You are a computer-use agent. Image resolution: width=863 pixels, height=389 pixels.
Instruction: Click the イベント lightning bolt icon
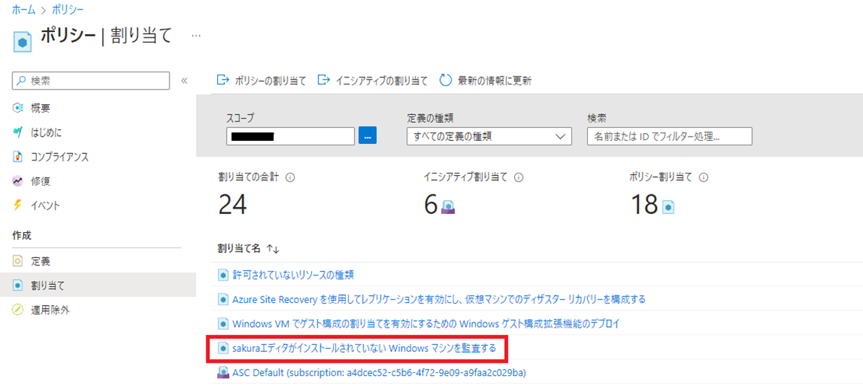(17, 205)
